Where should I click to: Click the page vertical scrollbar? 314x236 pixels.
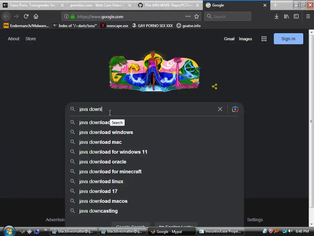pos(311,121)
